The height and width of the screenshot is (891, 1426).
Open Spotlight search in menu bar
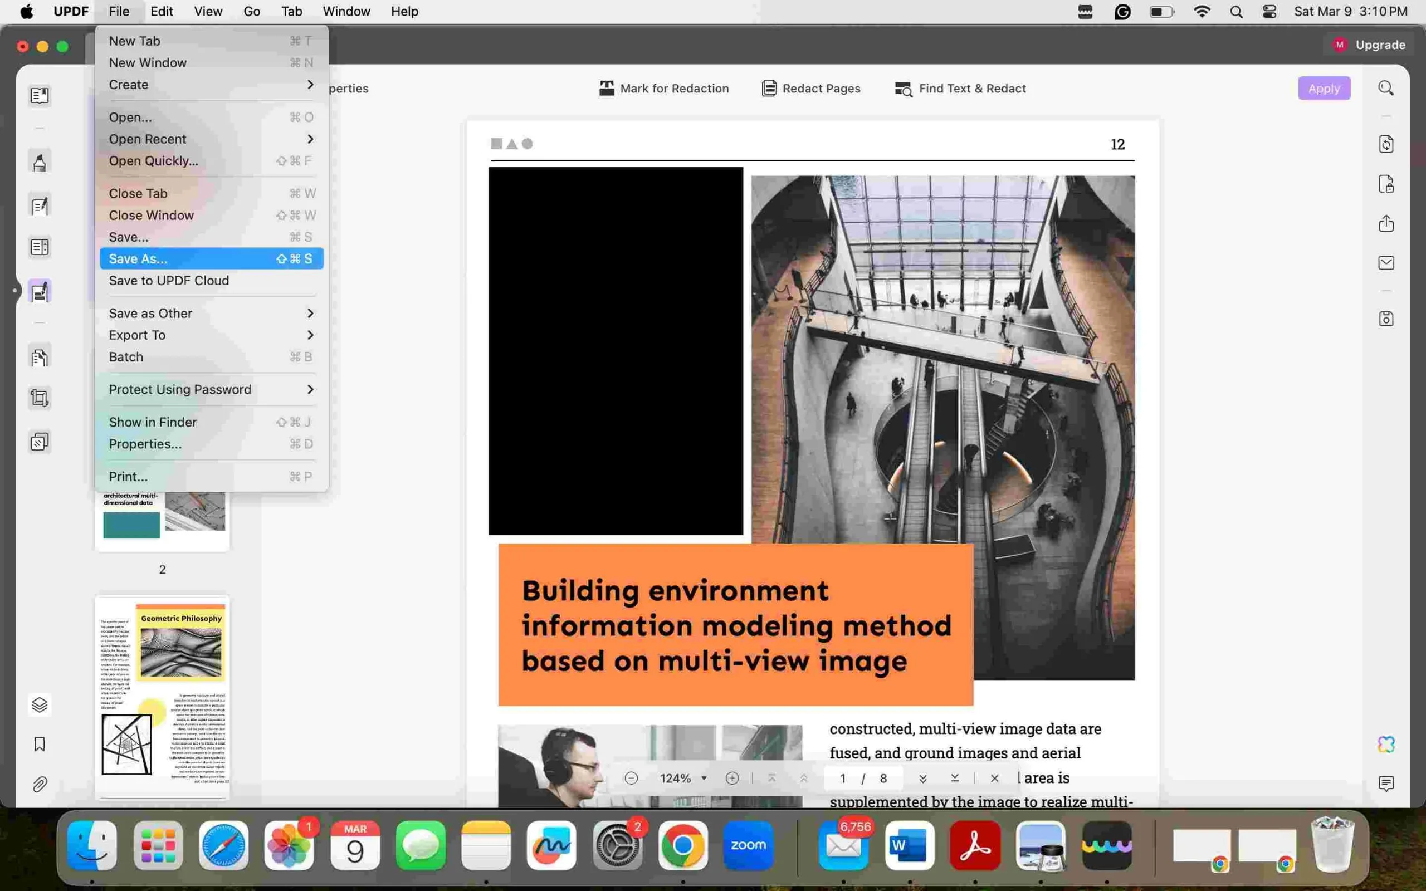click(1236, 12)
